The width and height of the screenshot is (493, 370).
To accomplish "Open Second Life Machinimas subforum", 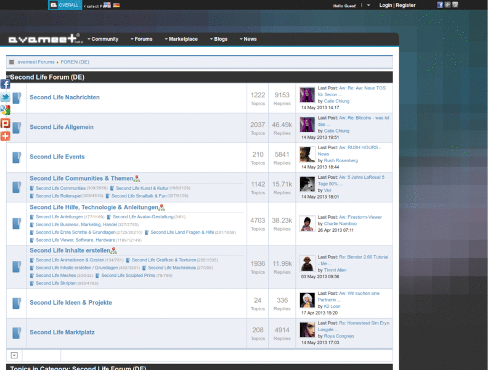I will pos(172,268).
